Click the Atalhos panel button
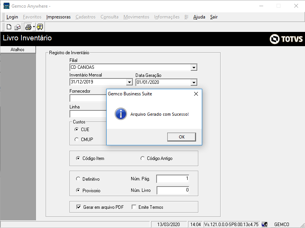The height and width of the screenshot is (228, 305). (18, 50)
